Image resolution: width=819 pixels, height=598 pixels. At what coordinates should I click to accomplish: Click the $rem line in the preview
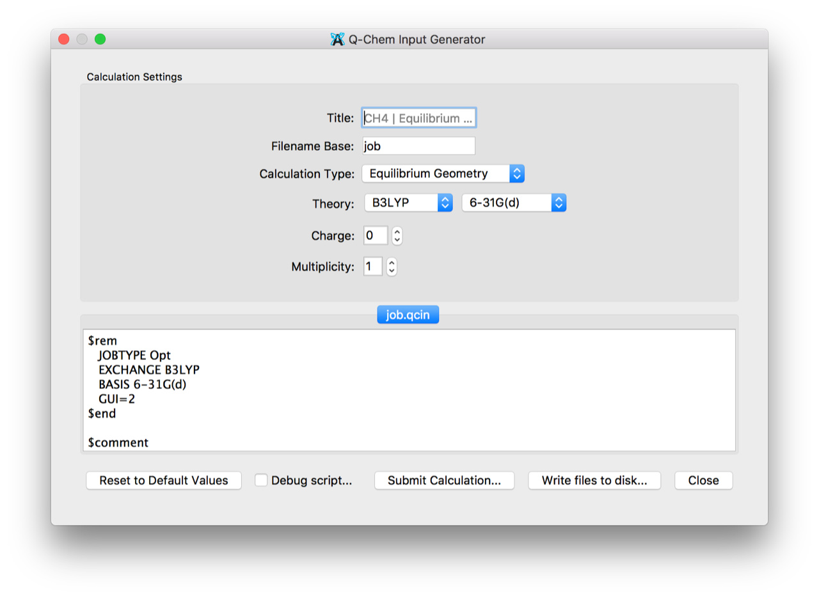click(x=102, y=340)
